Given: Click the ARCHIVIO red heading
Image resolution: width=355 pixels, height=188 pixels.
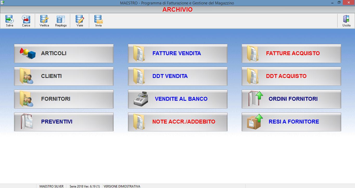Looking at the screenshot, I should (178, 10).
